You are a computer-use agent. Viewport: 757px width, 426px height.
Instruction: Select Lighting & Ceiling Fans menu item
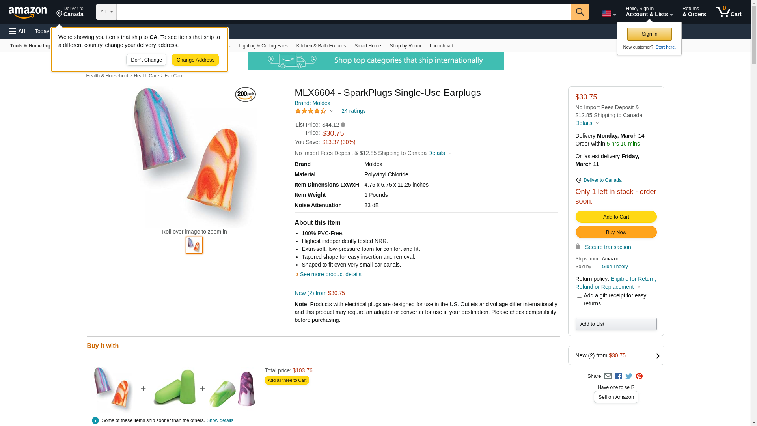click(263, 46)
